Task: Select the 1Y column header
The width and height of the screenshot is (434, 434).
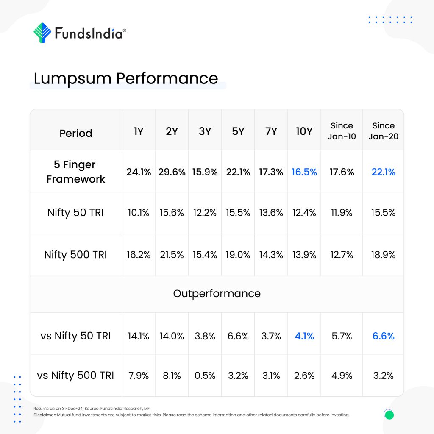Action: 139,131
